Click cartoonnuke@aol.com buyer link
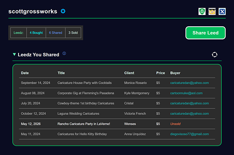 (187, 93)
